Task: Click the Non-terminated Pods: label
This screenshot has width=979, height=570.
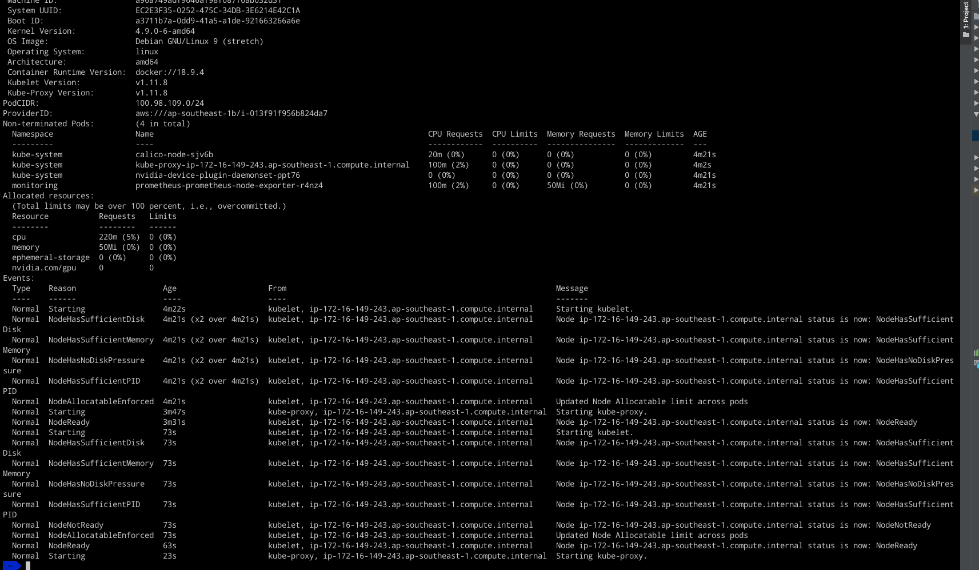Action: 49,123
